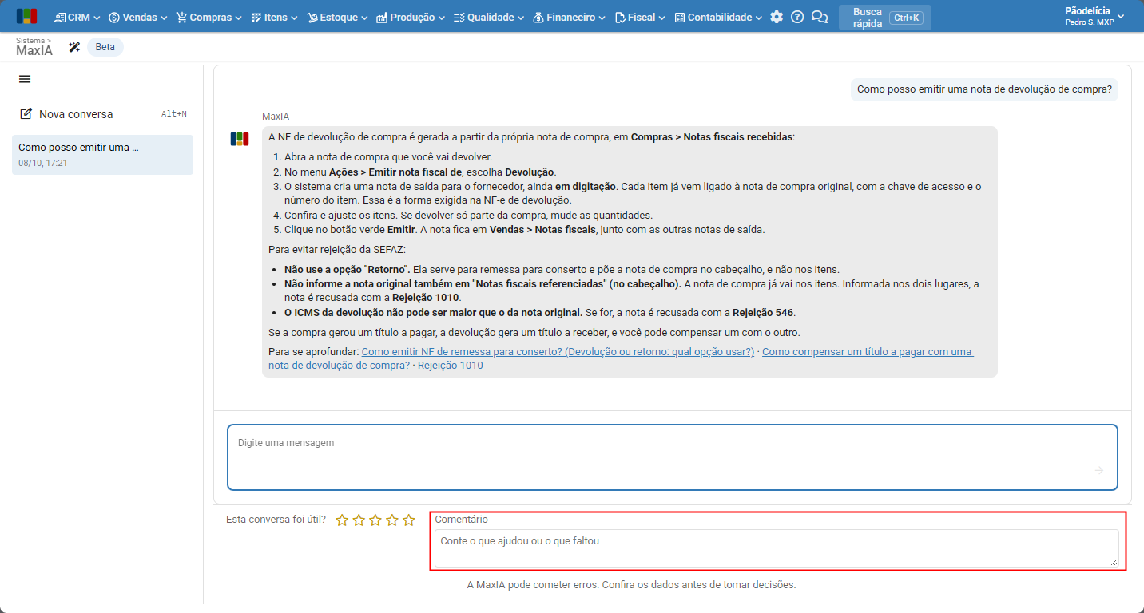
Task: Click the user question bubble in the chat
Action: coord(984,89)
